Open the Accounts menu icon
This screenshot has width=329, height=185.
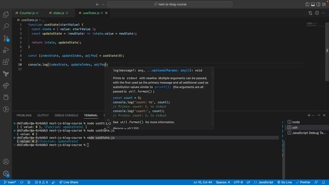click(x=6, y=162)
